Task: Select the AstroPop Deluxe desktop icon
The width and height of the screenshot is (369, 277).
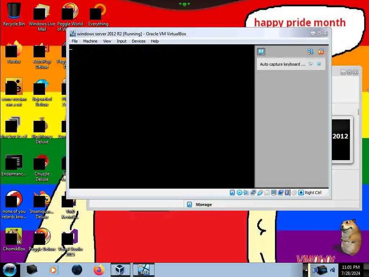Action: click(42, 55)
